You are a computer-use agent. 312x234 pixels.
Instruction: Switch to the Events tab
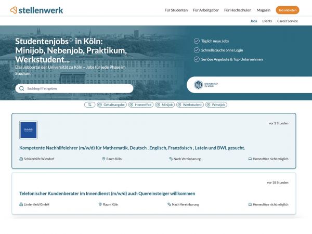[x=267, y=21]
